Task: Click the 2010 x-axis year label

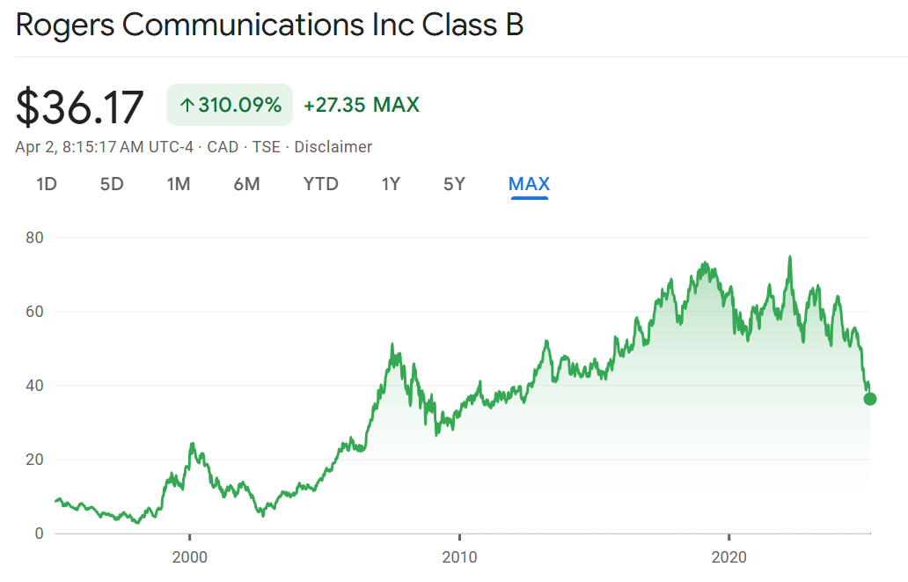Action: coord(459,557)
